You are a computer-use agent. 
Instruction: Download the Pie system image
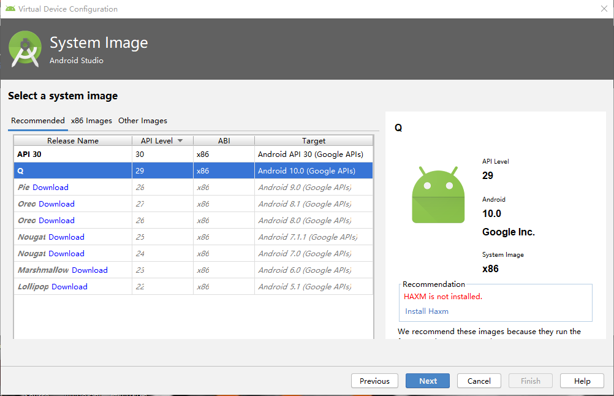pos(50,188)
